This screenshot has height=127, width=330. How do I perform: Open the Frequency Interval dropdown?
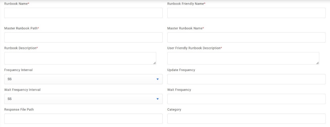coord(83,79)
